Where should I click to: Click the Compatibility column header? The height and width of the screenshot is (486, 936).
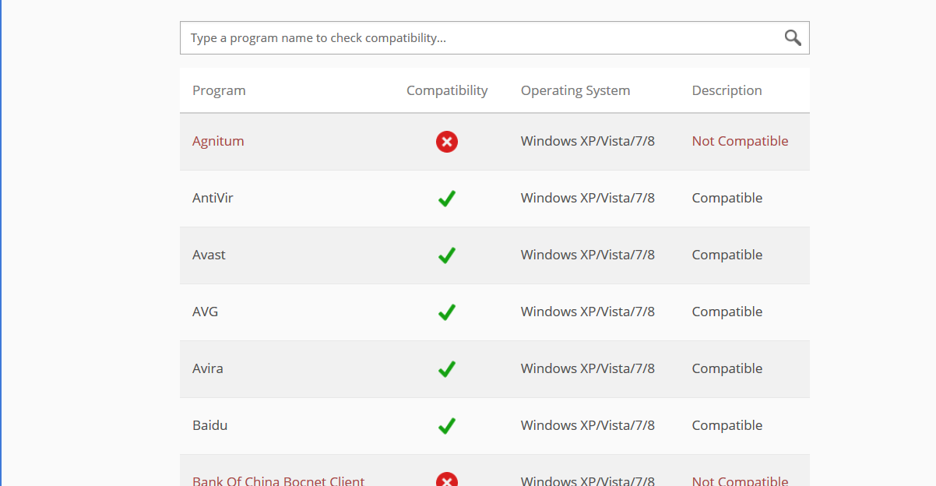click(x=447, y=90)
